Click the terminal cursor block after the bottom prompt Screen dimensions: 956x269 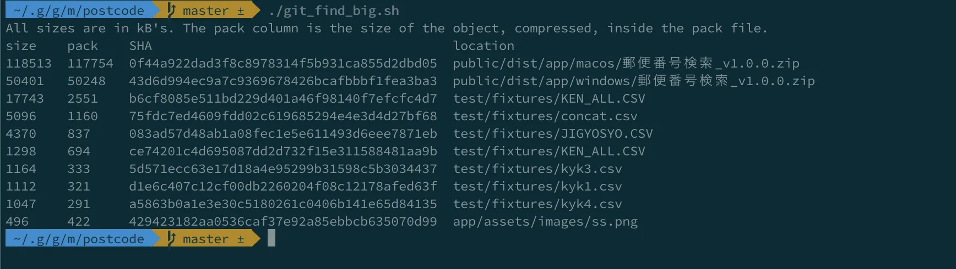point(271,238)
